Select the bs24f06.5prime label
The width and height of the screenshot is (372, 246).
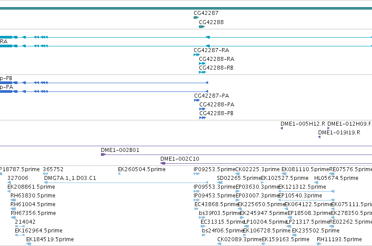223,231
